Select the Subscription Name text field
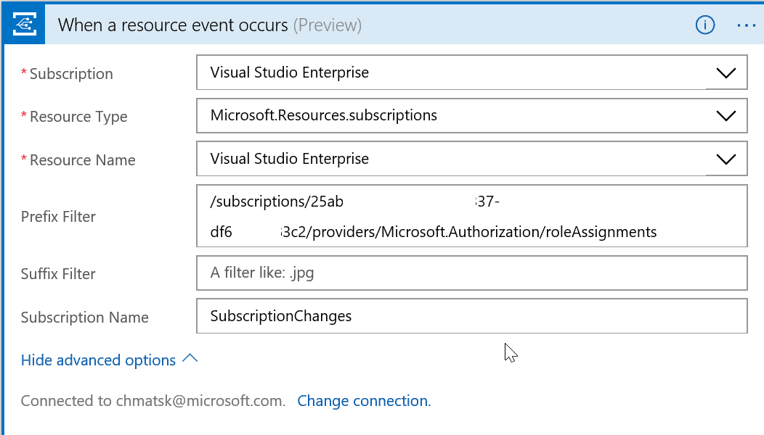Screen dimensions: 764x435 point(471,316)
